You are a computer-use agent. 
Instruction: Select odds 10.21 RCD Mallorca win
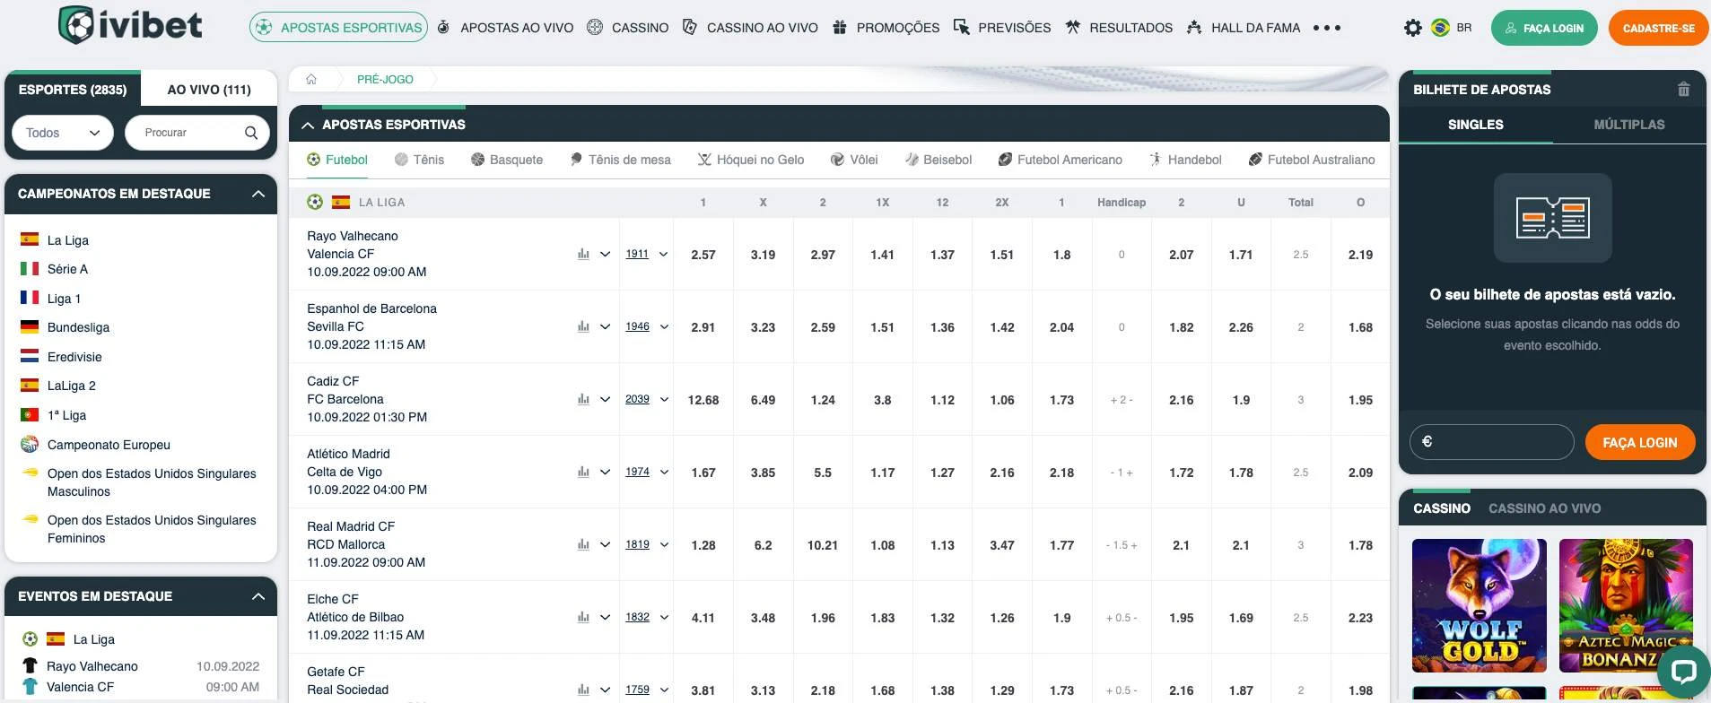coord(823,545)
